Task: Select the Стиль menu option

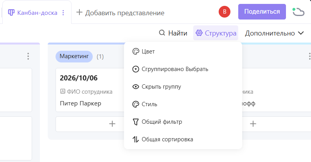Action: tap(183, 104)
